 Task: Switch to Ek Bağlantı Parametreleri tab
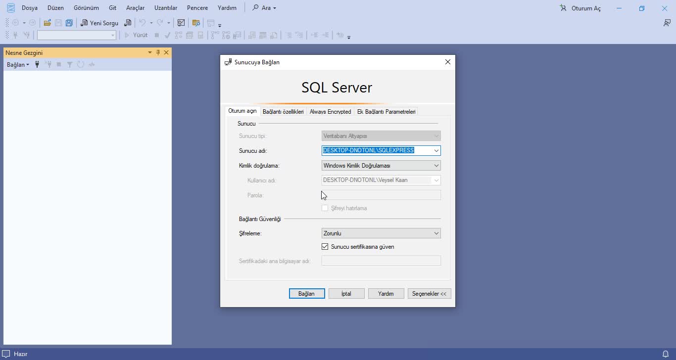pos(386,112)
